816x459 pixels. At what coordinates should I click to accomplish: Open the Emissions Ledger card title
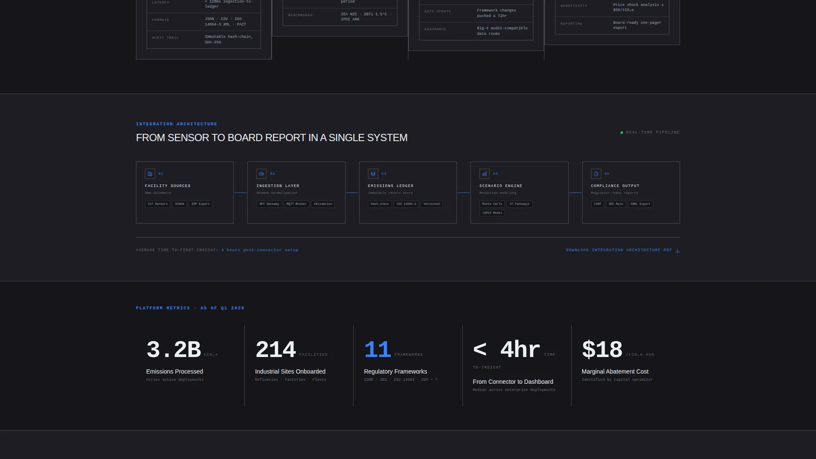pyautogui.click(x=391, y=186)
